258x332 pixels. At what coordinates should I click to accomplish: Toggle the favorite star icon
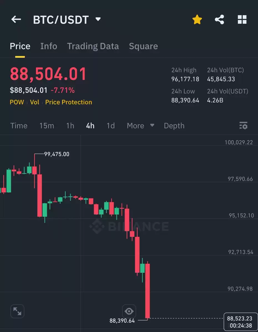pos(197,20)
